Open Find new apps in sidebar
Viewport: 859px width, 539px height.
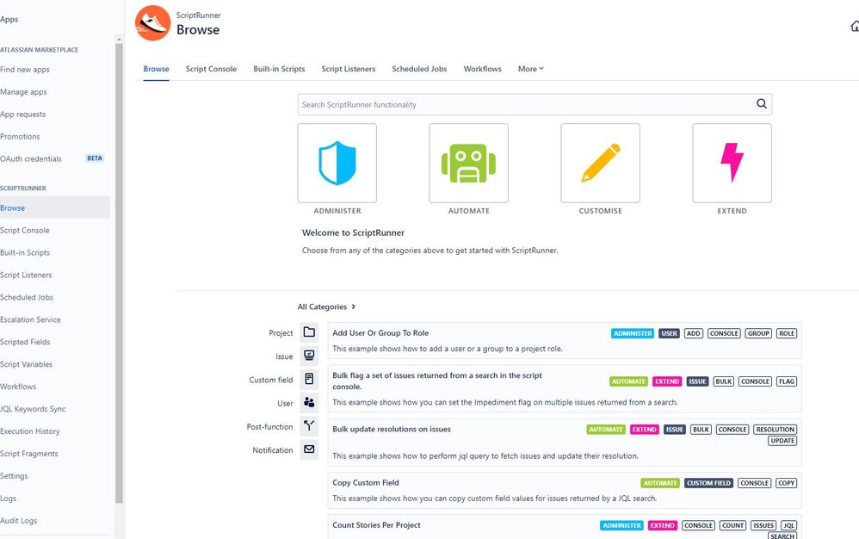click(x=25, y=70)
